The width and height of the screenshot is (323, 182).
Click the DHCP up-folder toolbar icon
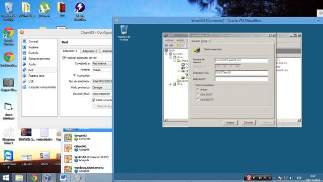(x=178, y=45)
